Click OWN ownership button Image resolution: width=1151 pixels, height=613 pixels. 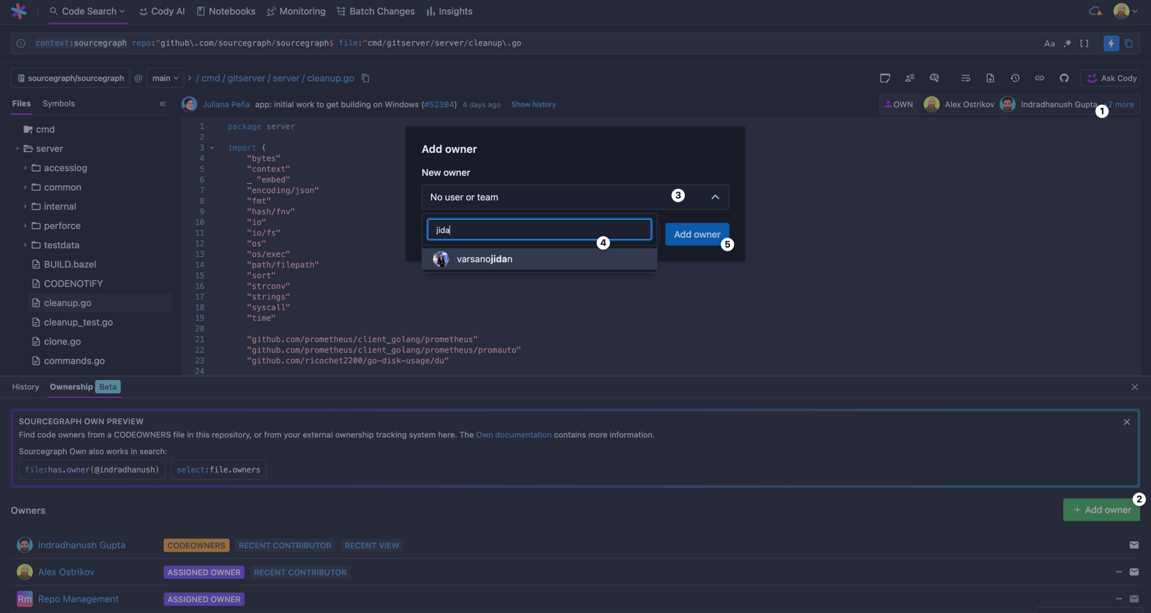point(899,104)
